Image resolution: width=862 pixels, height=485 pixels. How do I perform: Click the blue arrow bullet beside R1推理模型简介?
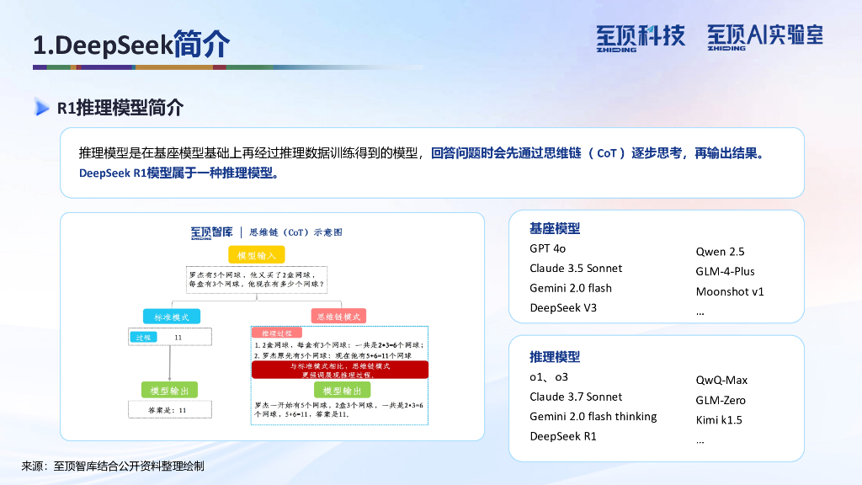pos(42,107)
